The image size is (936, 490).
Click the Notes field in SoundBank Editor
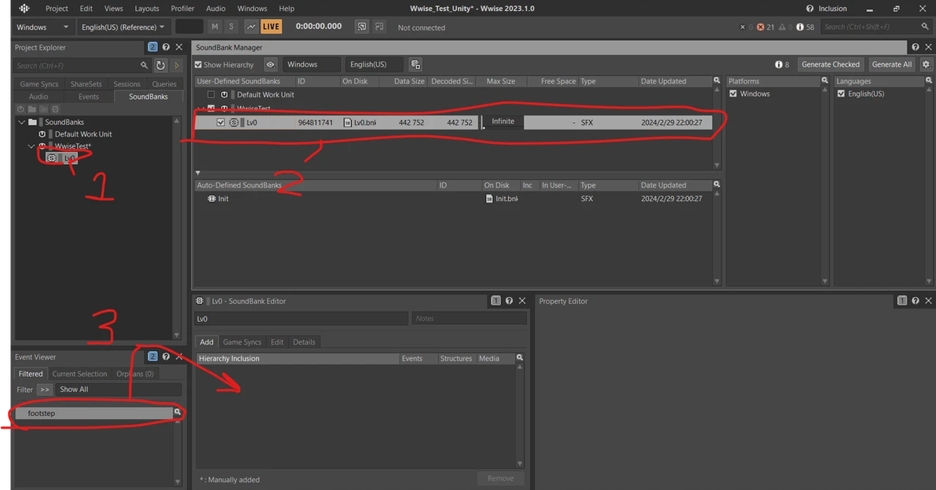469,319
